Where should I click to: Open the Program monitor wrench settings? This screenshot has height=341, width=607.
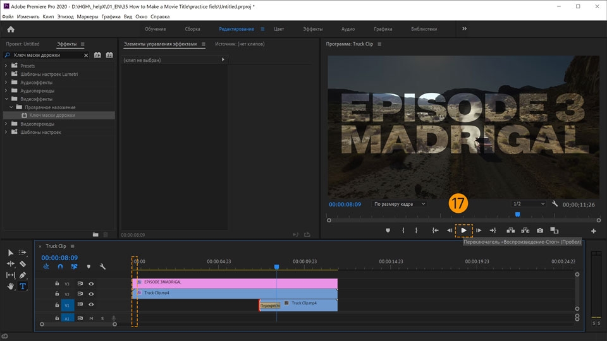click(555, 204)
